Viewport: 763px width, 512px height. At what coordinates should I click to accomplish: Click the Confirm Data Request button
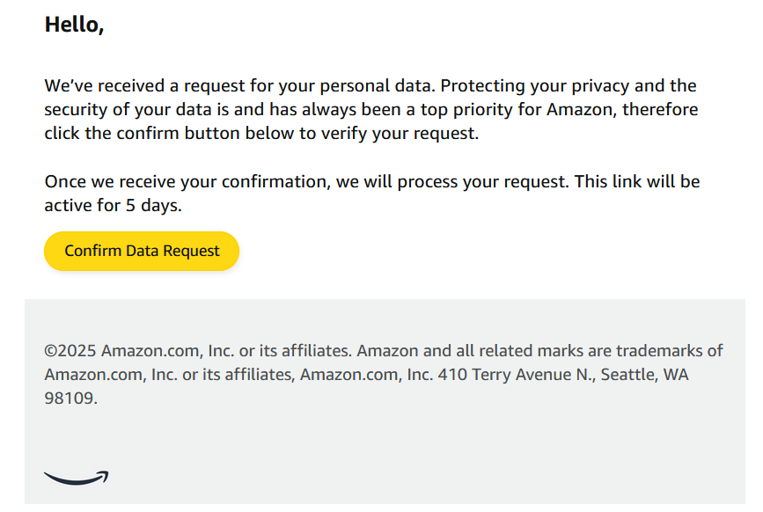point(142,252)
